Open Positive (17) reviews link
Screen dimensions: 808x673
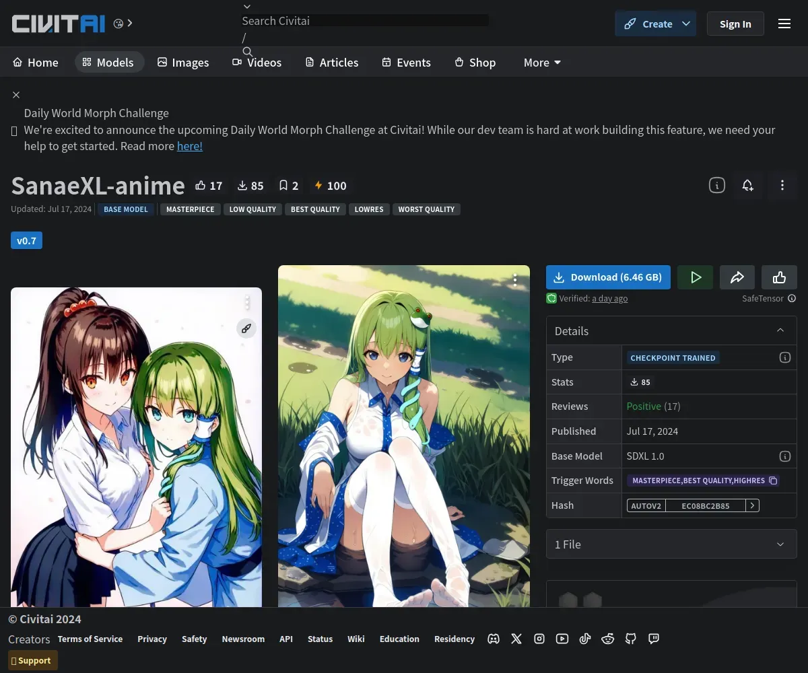[653, 406]
